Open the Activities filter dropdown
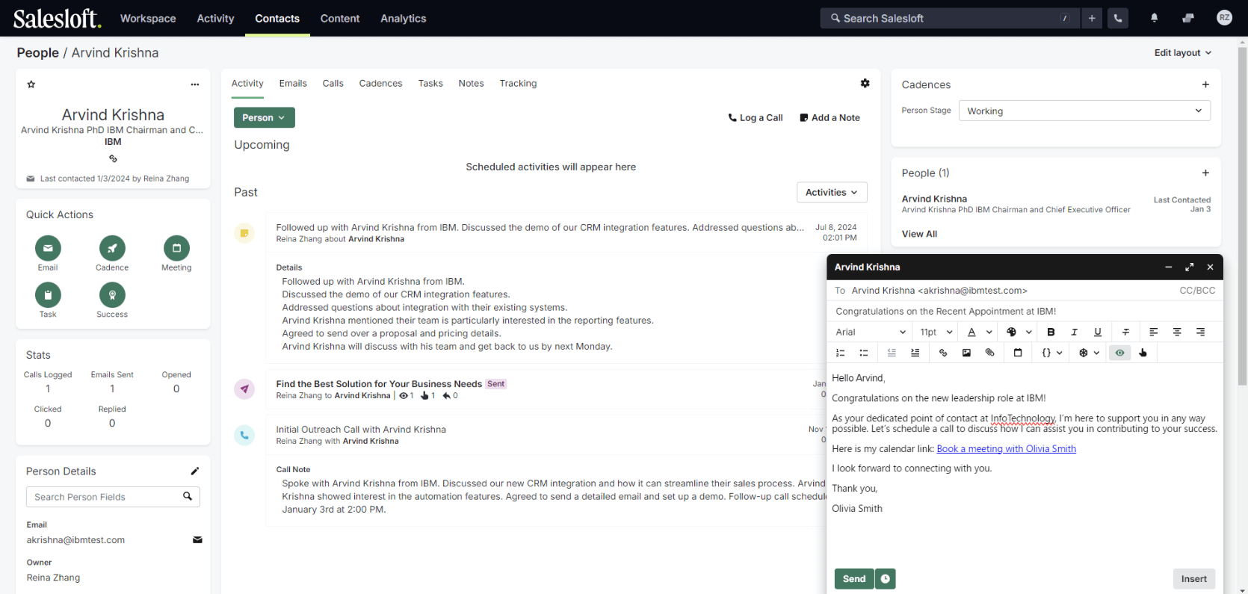This screenshot has width=1248, height=594. click(832, 192)
